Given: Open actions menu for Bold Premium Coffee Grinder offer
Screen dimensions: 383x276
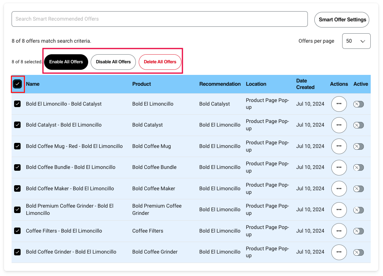Looking at the screenshot, I should coord(339,210).
